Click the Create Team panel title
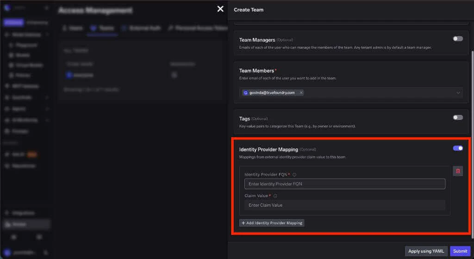 (249, 10)
